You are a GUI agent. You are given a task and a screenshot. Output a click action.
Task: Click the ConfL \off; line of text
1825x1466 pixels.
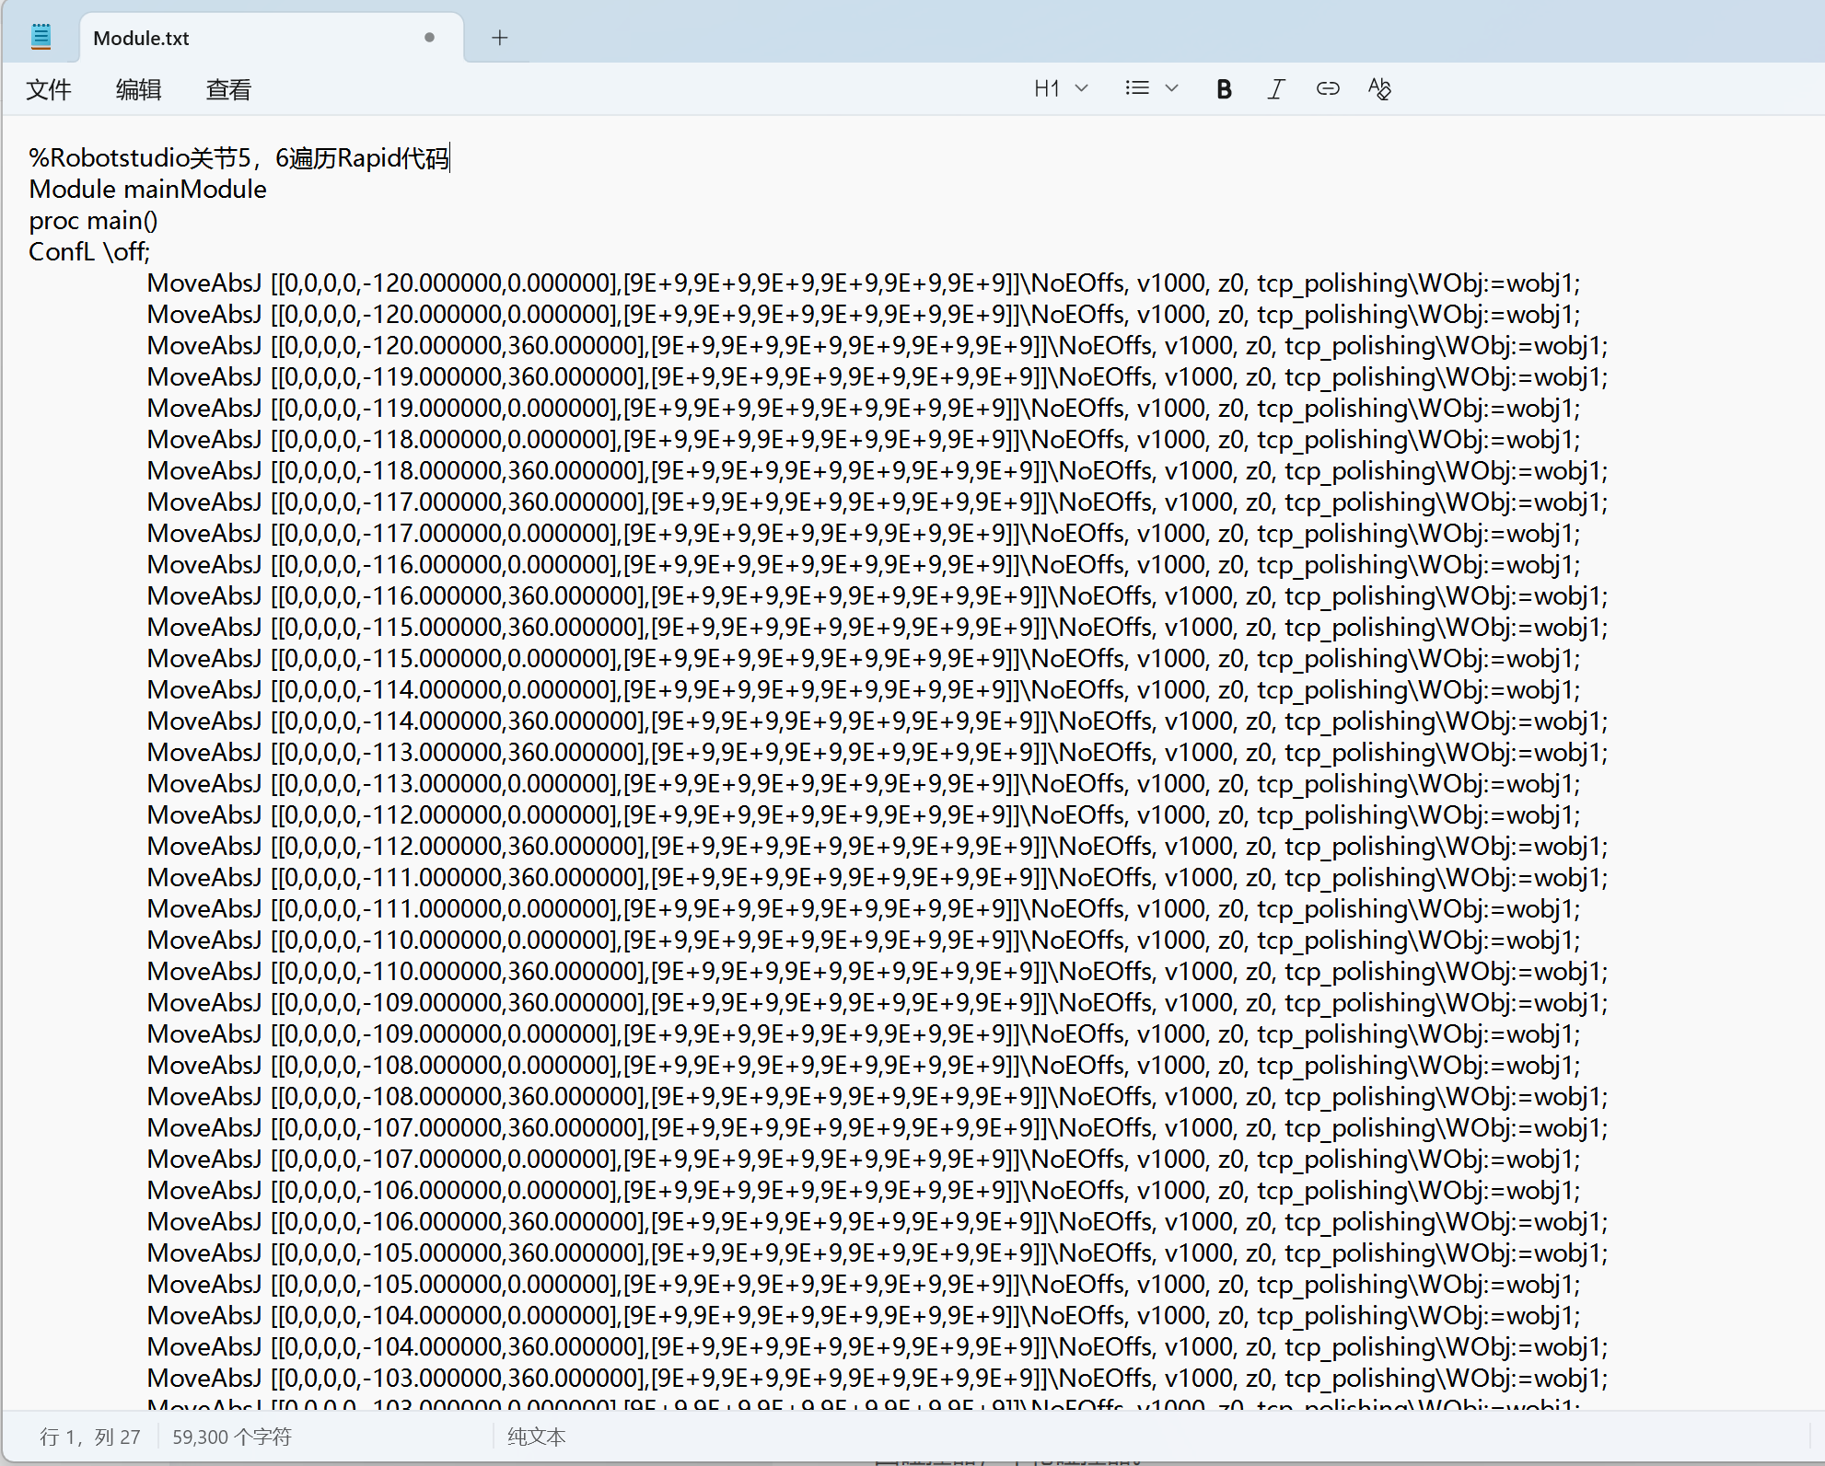click(88, 252)
